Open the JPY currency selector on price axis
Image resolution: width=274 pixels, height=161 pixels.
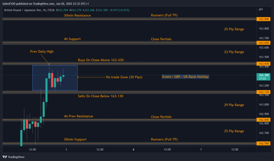(260, 9)
